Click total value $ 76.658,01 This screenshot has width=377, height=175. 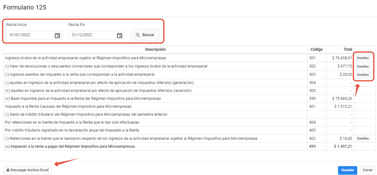(342, 58)
